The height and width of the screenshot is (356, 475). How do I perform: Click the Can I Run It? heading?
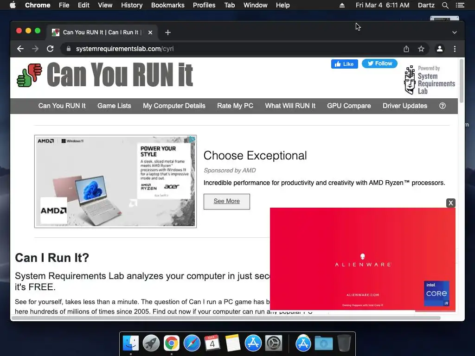(x=52, y=258)
